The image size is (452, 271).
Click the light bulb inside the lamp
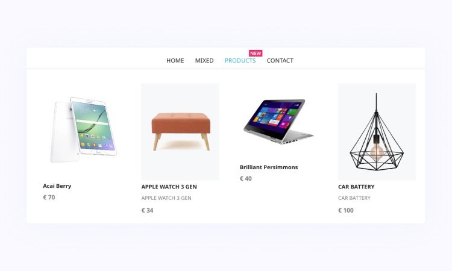point(377,152)
